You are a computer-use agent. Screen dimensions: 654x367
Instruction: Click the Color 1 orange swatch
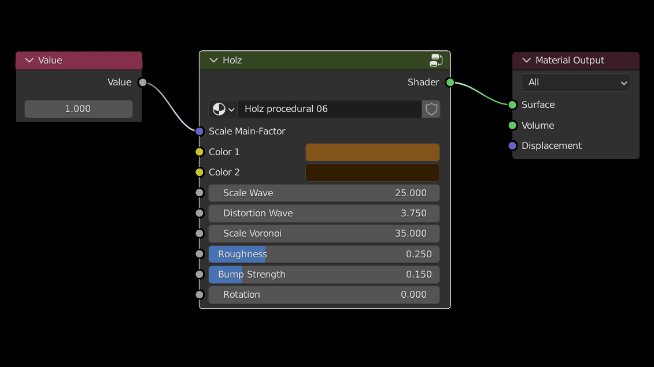pos(372,152)
